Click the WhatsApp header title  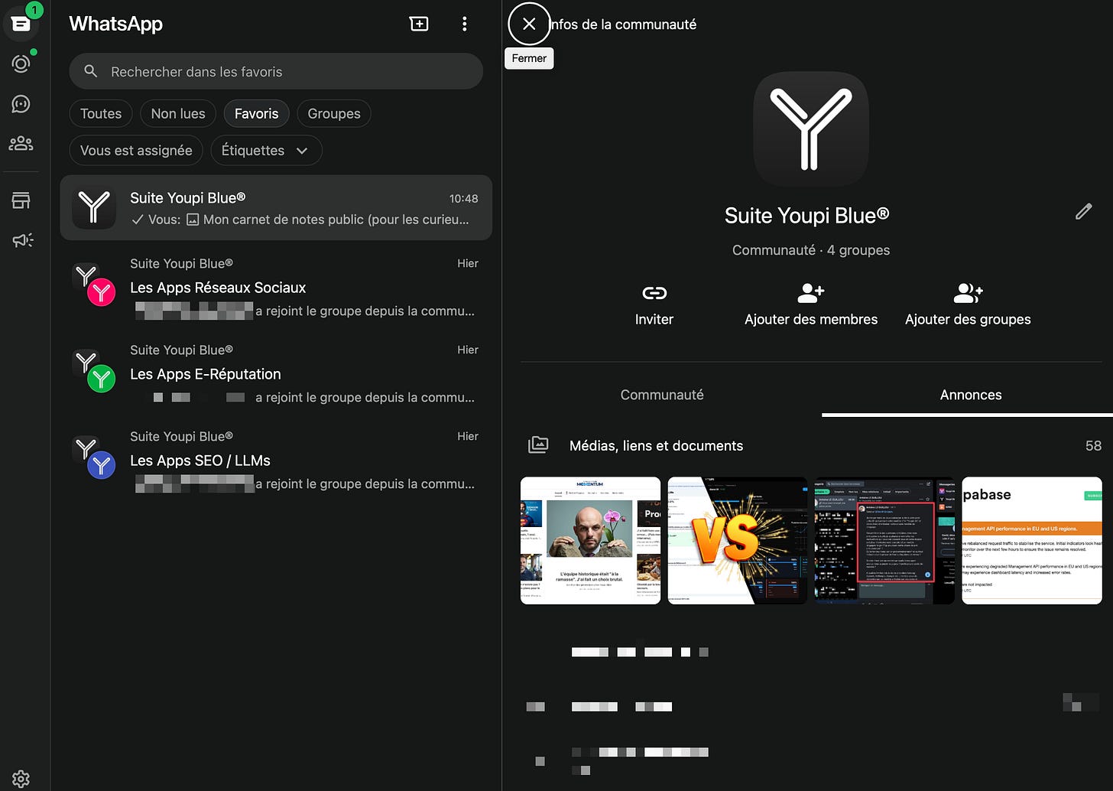116,24
